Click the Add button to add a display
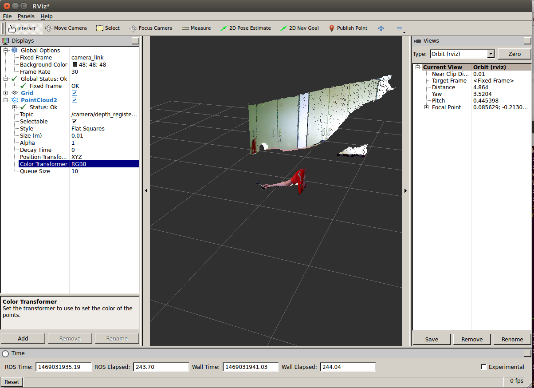534x388 pixels. pos(23,338)
